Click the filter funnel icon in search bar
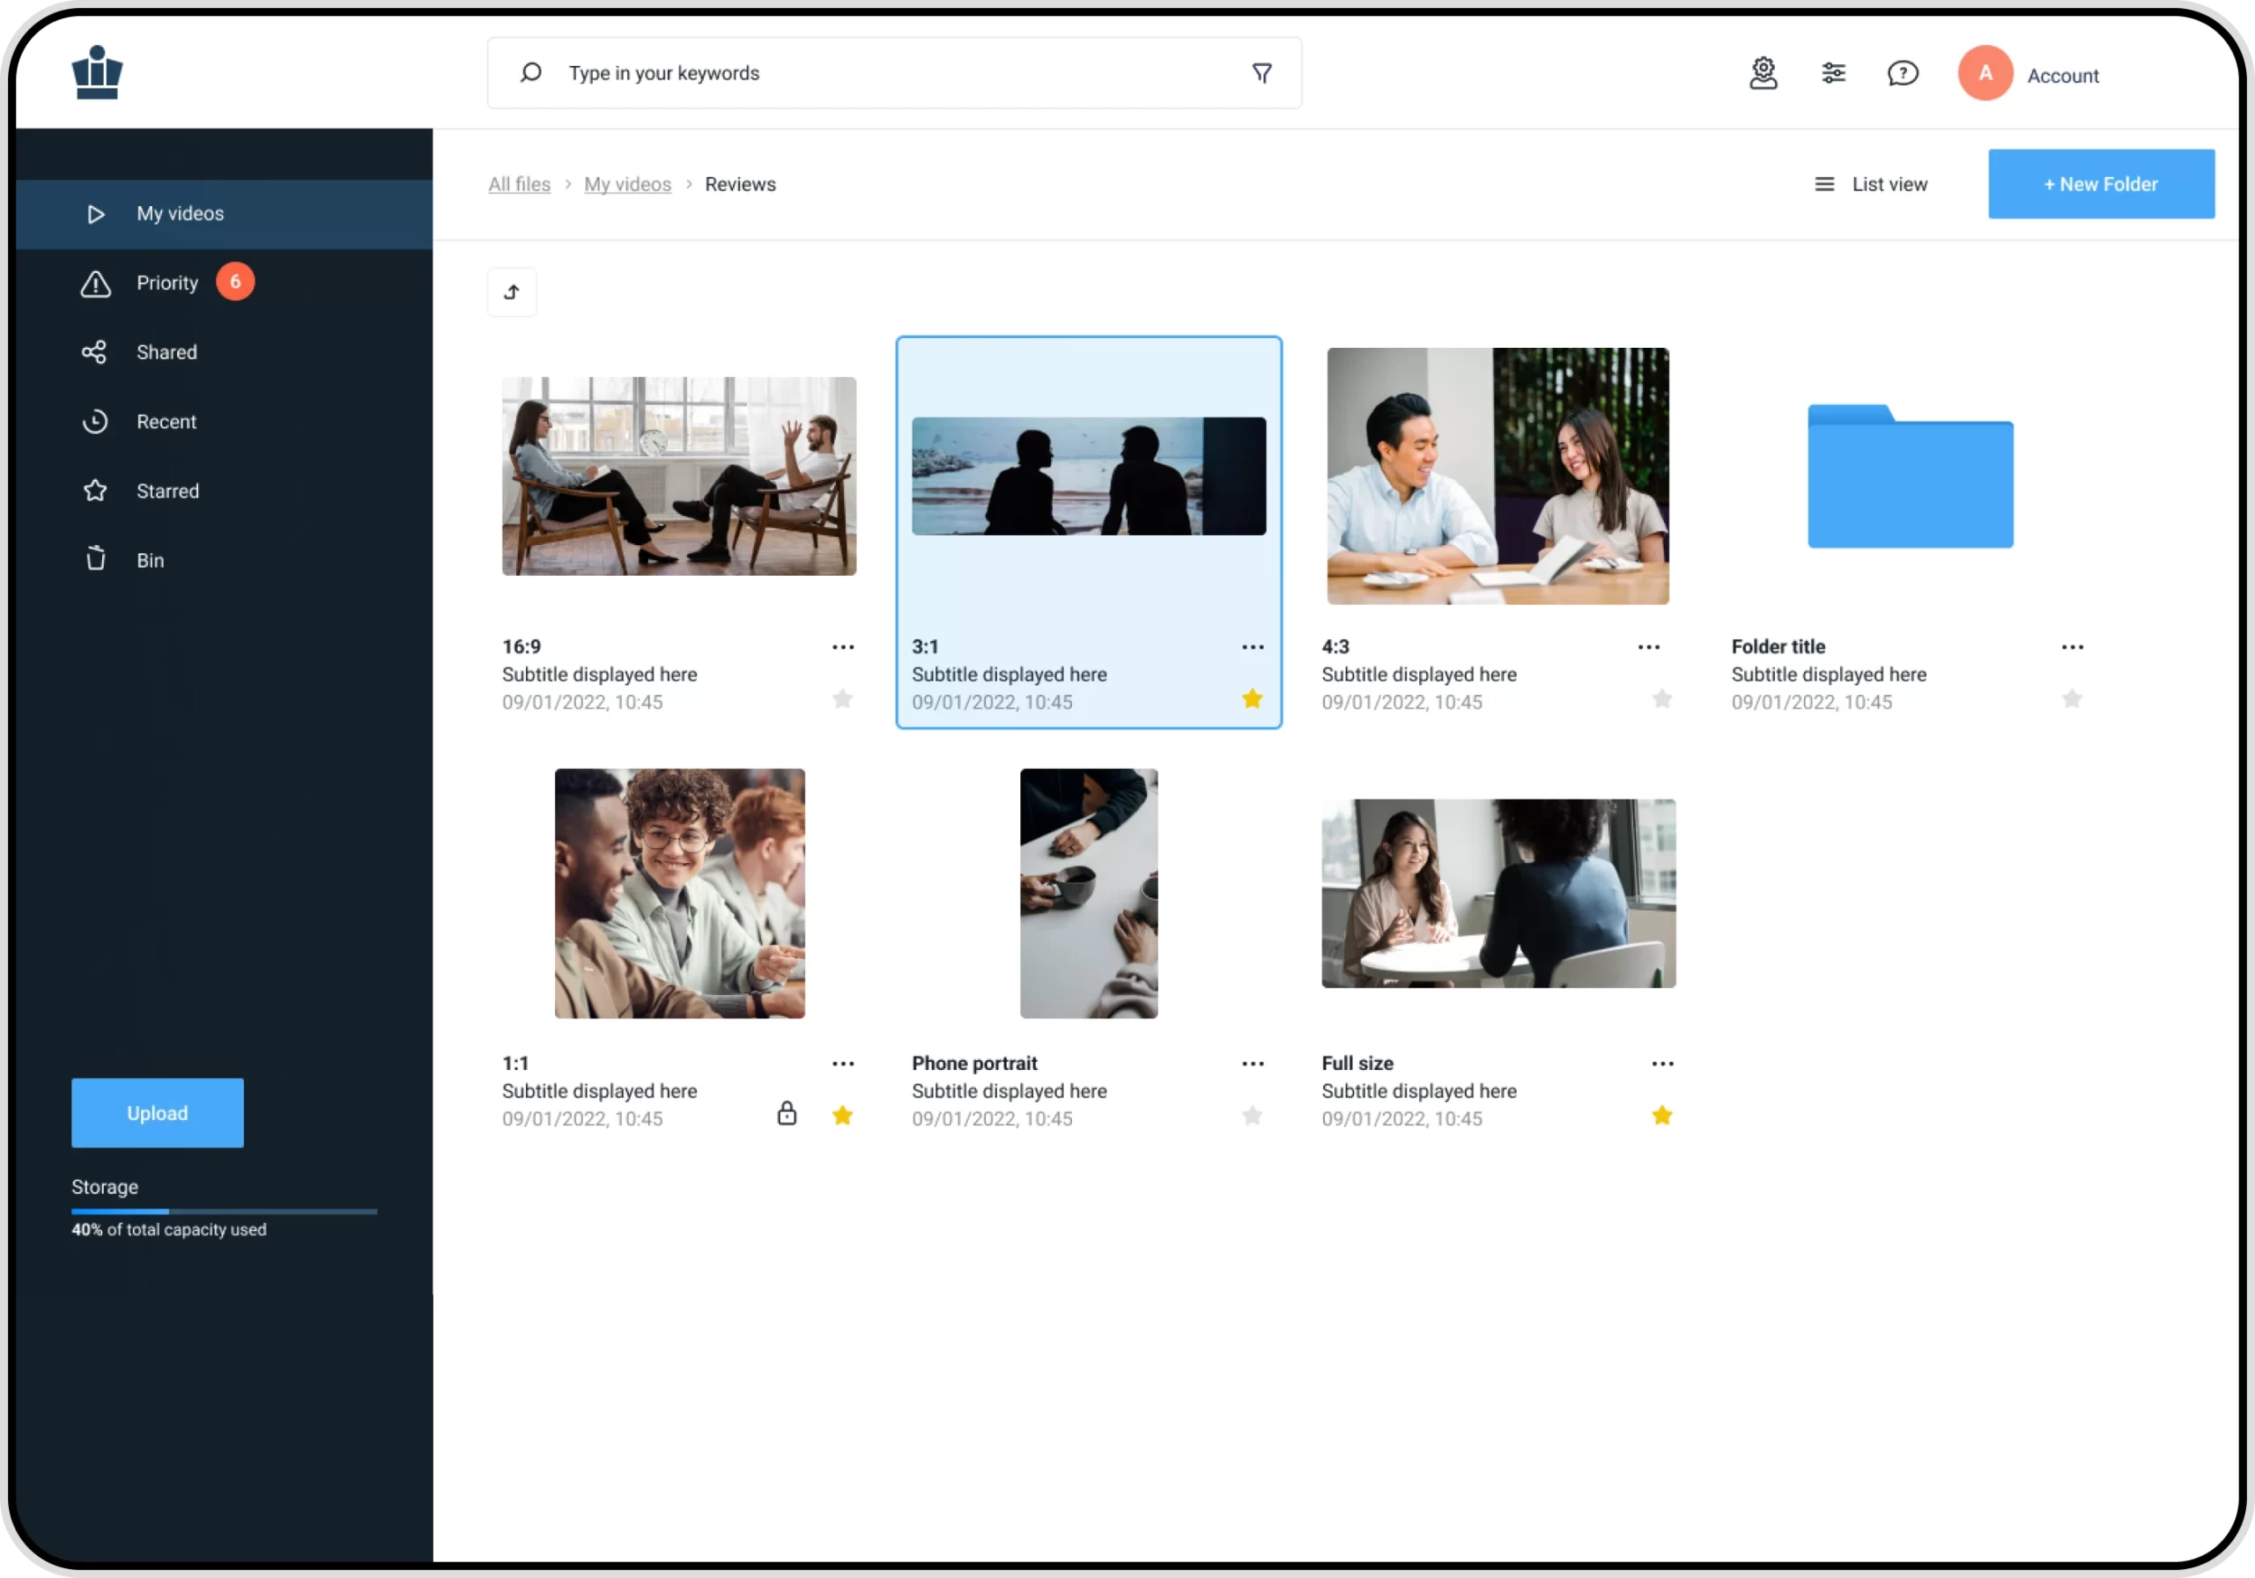 pyautogui.click(x=1262, y=74)
